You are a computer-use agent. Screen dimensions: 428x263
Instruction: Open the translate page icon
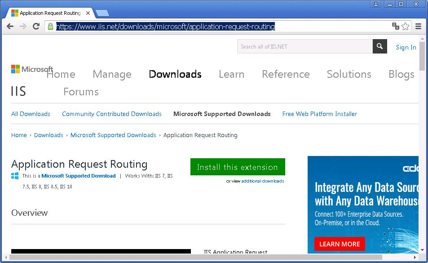[x=396, y=26]
